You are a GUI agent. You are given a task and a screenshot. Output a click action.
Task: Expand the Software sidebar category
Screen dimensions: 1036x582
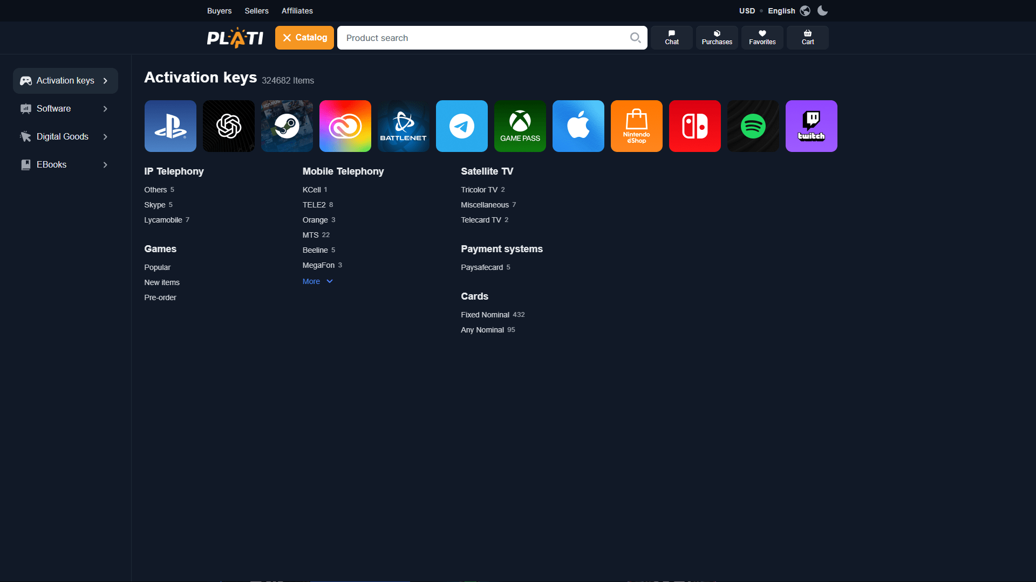click(65, 108)
